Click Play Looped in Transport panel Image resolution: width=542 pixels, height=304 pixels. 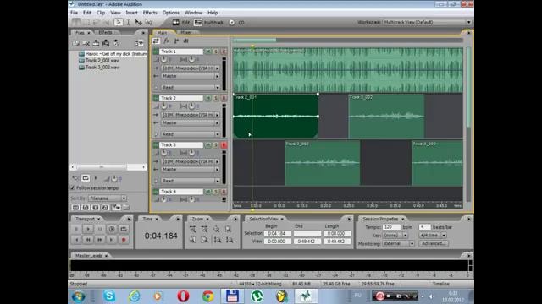click(x=111, y=229)
